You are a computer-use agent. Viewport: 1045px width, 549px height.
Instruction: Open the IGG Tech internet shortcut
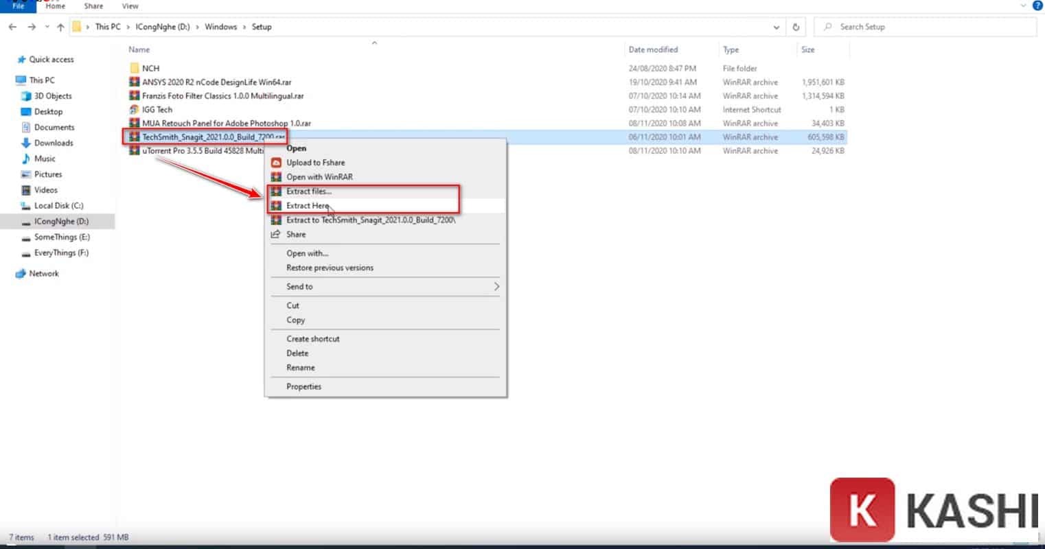click(157, 110)
